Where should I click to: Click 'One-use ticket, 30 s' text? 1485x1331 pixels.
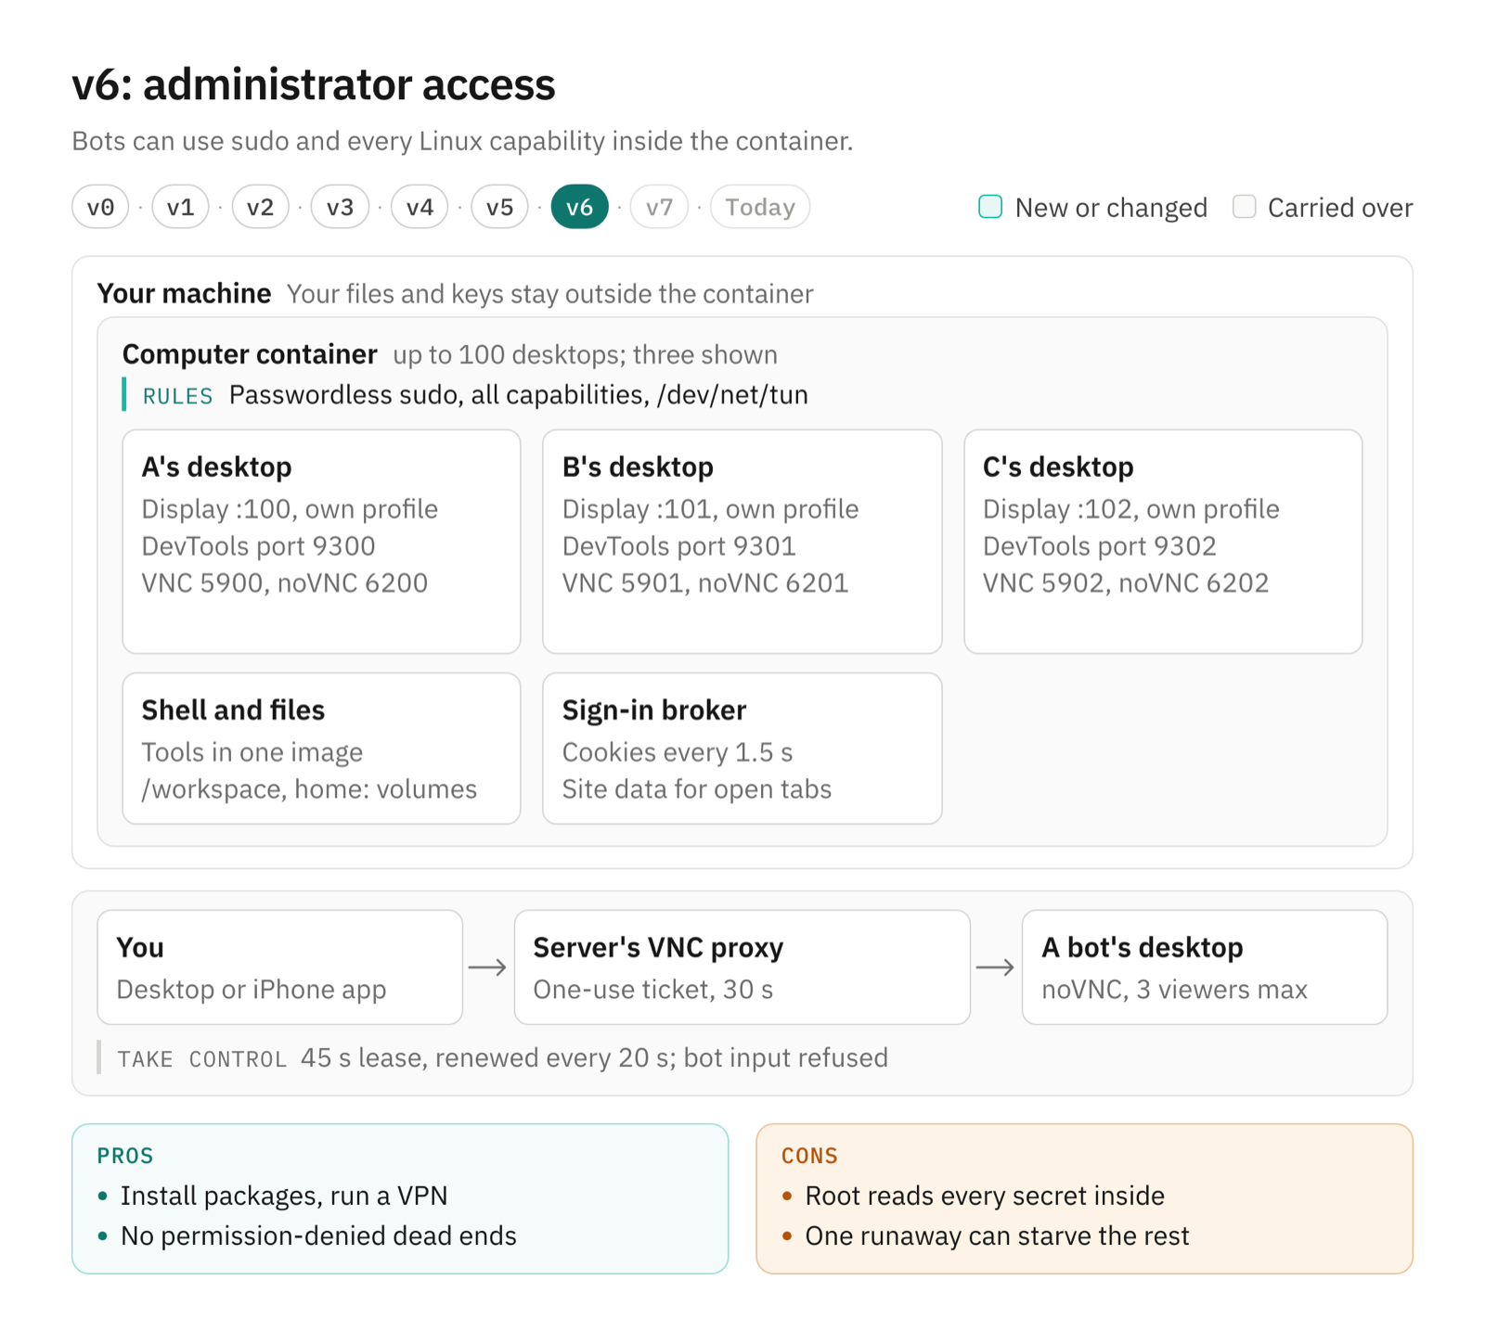(652, 990)
